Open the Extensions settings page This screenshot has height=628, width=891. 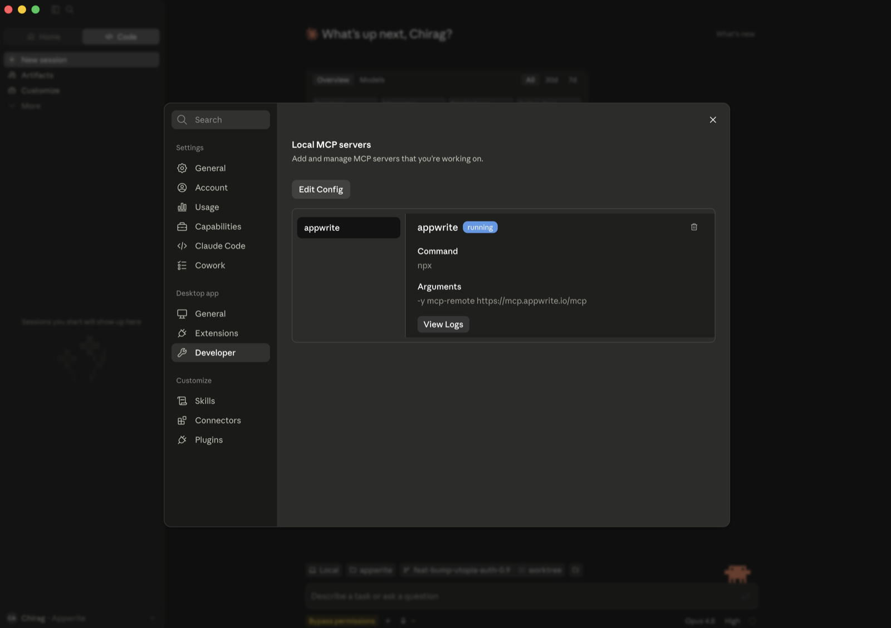pos(221,333)
